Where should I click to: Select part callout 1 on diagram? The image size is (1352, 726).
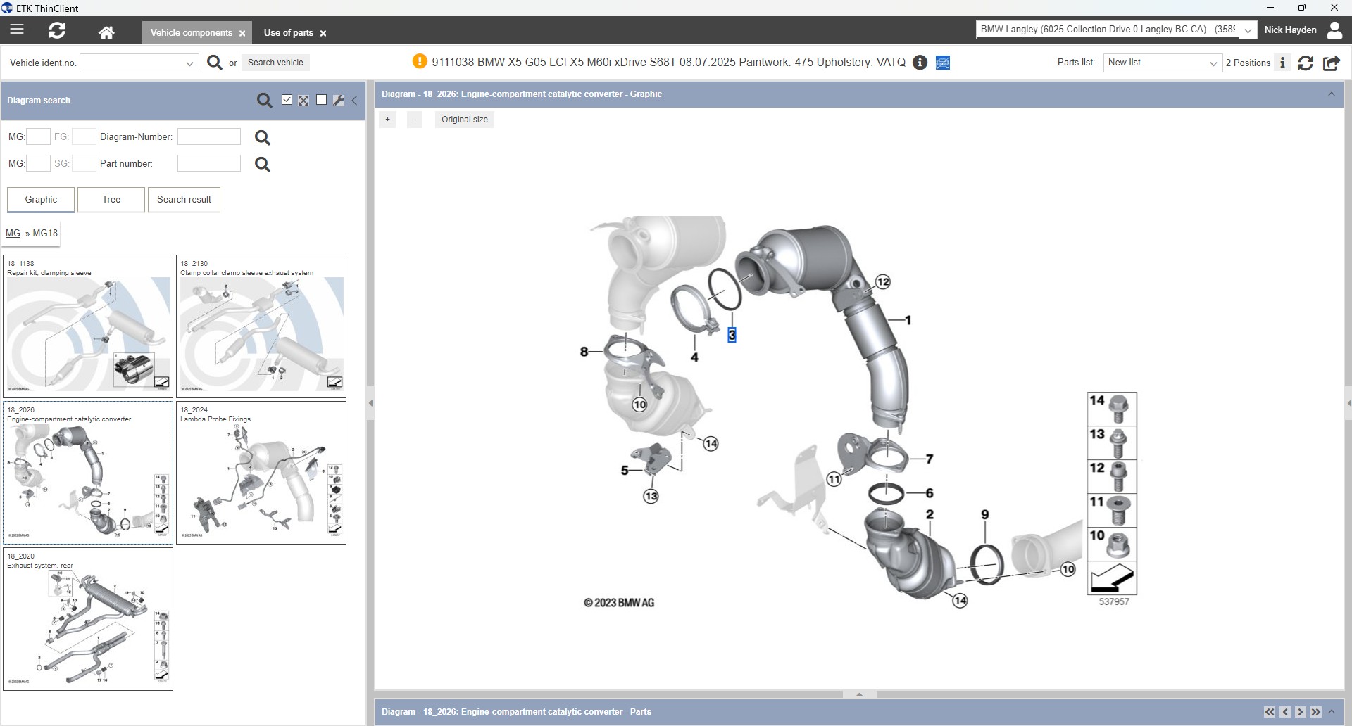pyautogui.click(x=908, y=320)
